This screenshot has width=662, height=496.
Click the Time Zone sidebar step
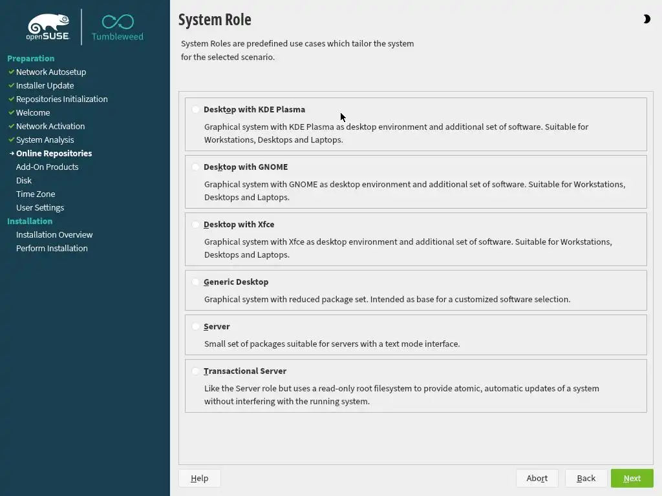pos(36,194)
